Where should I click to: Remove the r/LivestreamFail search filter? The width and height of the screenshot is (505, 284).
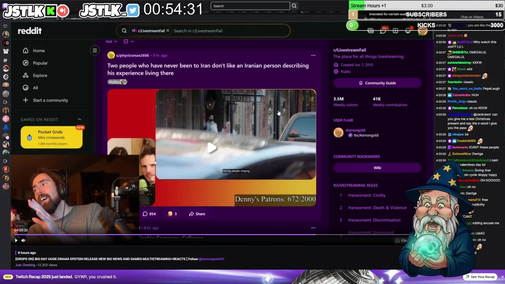click(x=168, y=31)
